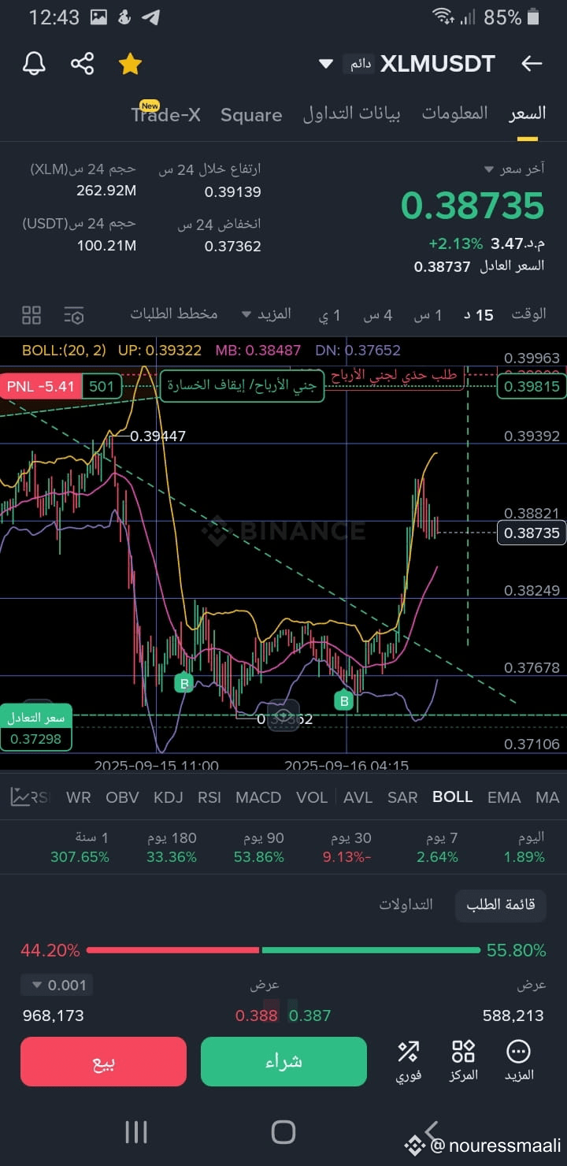Open chart settings icon beside grid
The height and width of the screenshot is (1166, 567).
[x=74, y=315]
